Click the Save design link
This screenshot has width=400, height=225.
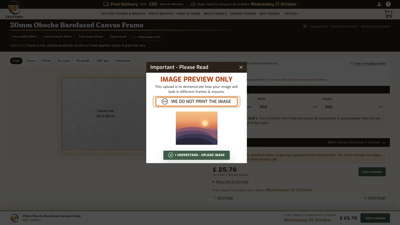(225, 198)
